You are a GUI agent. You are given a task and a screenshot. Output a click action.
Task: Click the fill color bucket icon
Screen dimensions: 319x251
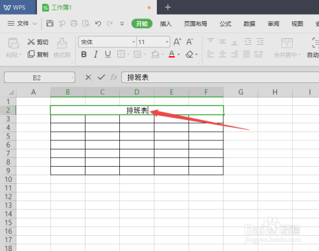point(155,54)
